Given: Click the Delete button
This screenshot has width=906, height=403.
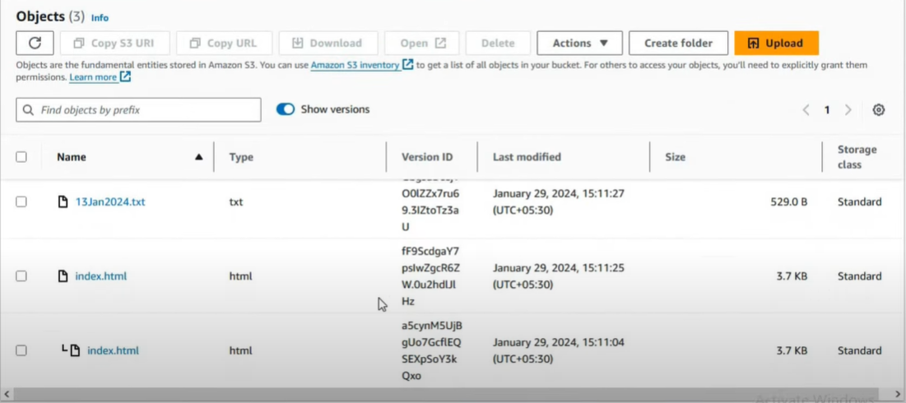Looking at the screenshot, I should pyautogui.click(x=498, y=44).
